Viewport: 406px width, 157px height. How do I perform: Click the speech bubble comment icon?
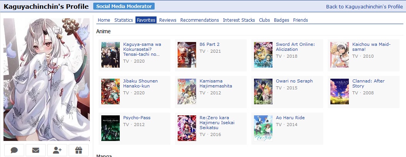click(x=14, y=150)
